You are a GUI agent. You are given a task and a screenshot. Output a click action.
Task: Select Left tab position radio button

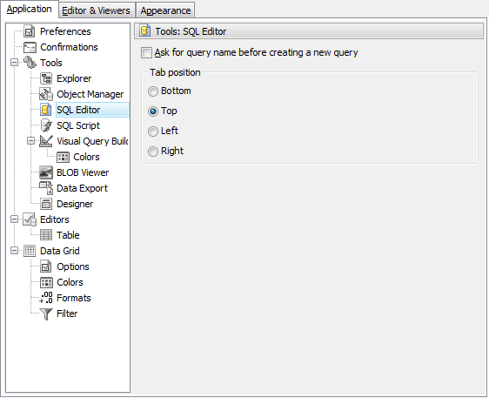point(153,132)
